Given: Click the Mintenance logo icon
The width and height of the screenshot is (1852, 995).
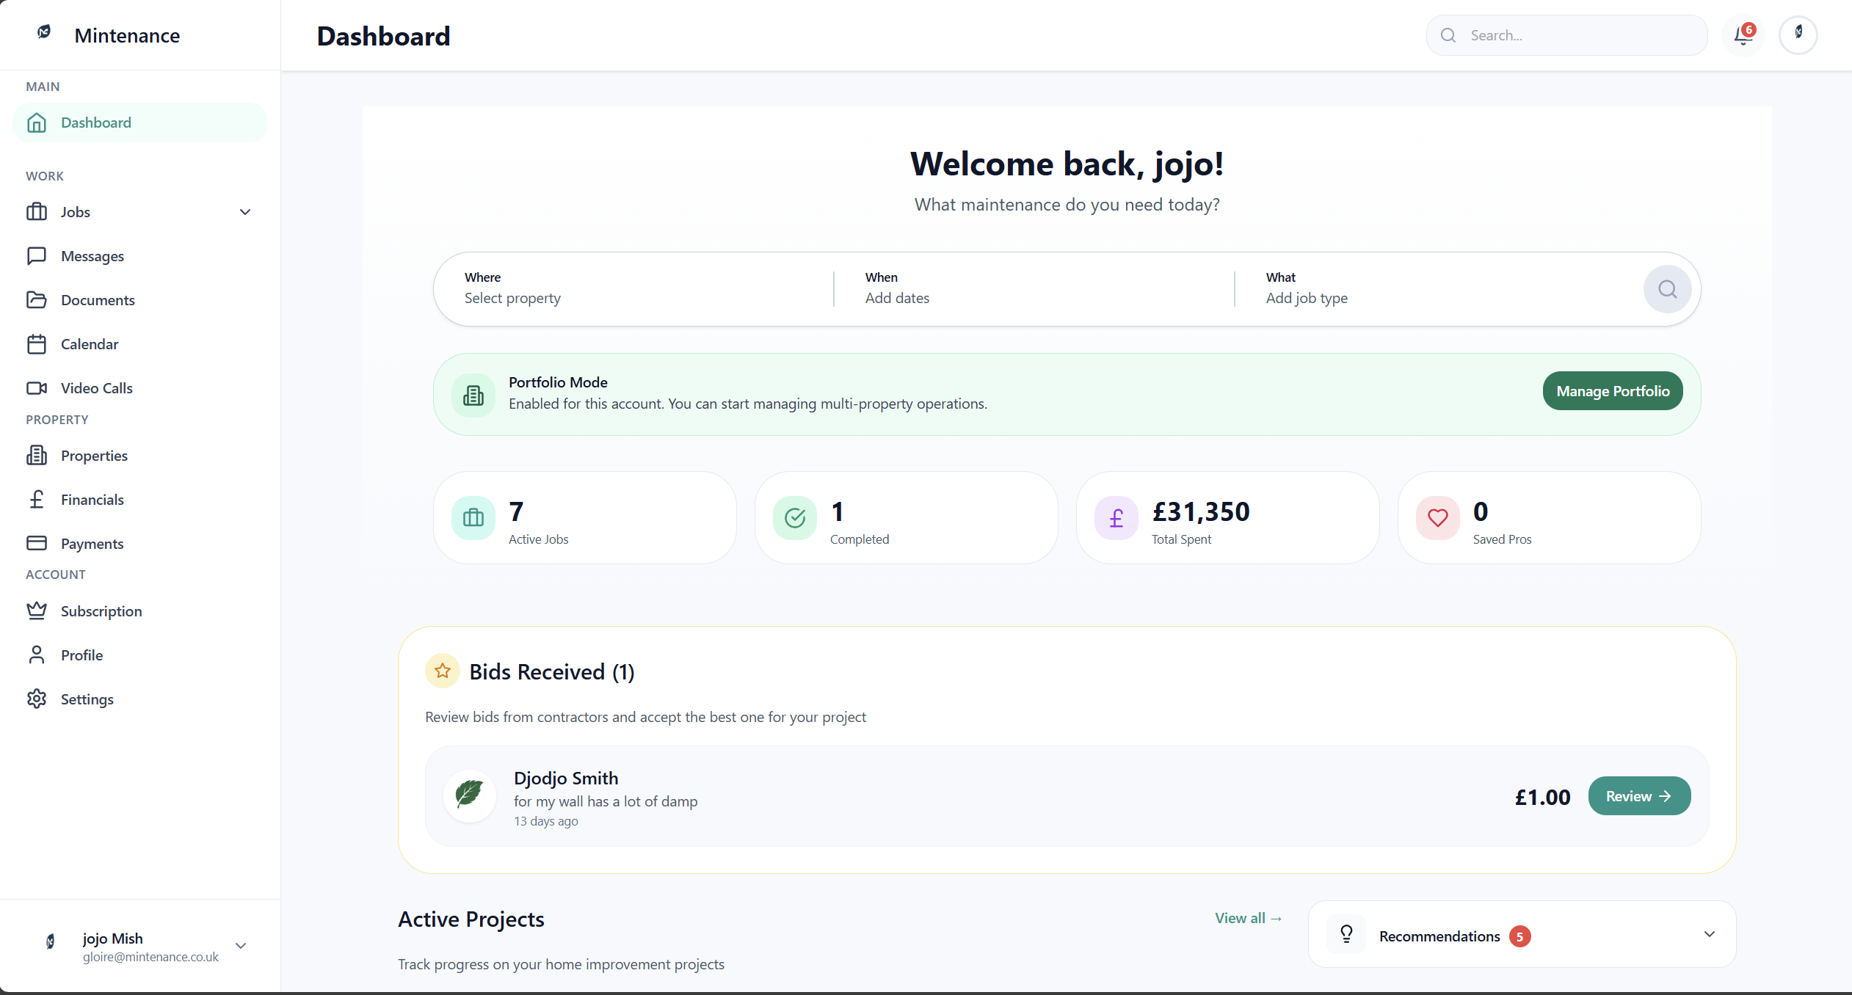Looking at the screenshot, I should click(44, 32).
